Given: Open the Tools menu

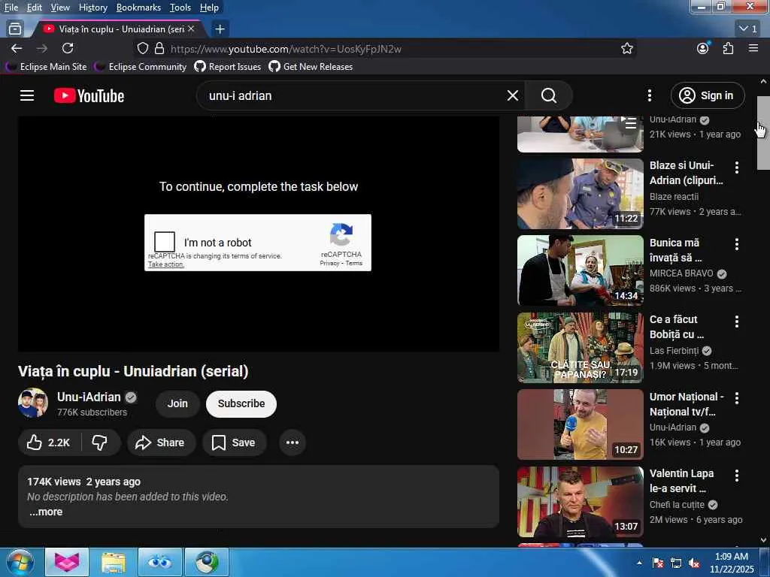Looking at the screenshot, I should (x=180, y=8).
